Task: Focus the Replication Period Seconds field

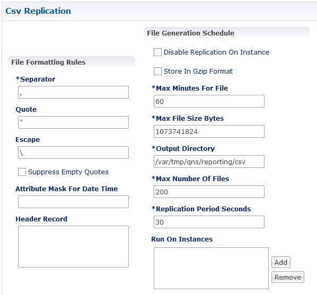Action: pyautogui.click(x=209, y=222)
